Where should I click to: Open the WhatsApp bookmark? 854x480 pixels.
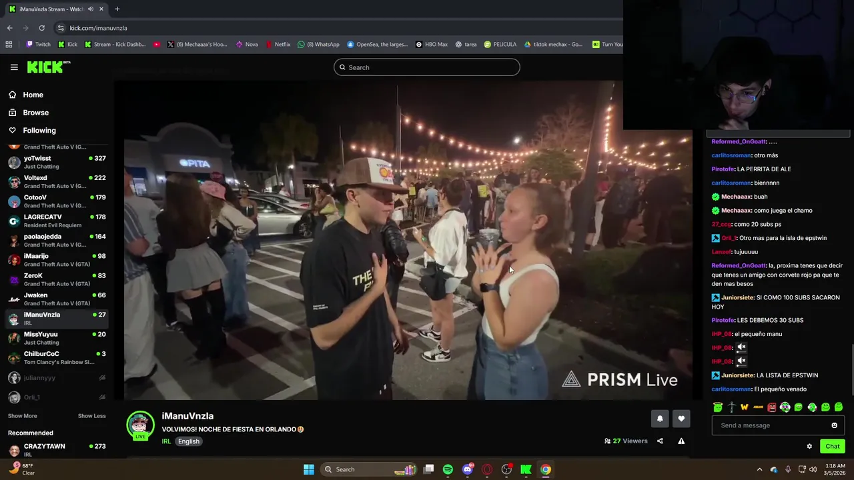[318, 45]
